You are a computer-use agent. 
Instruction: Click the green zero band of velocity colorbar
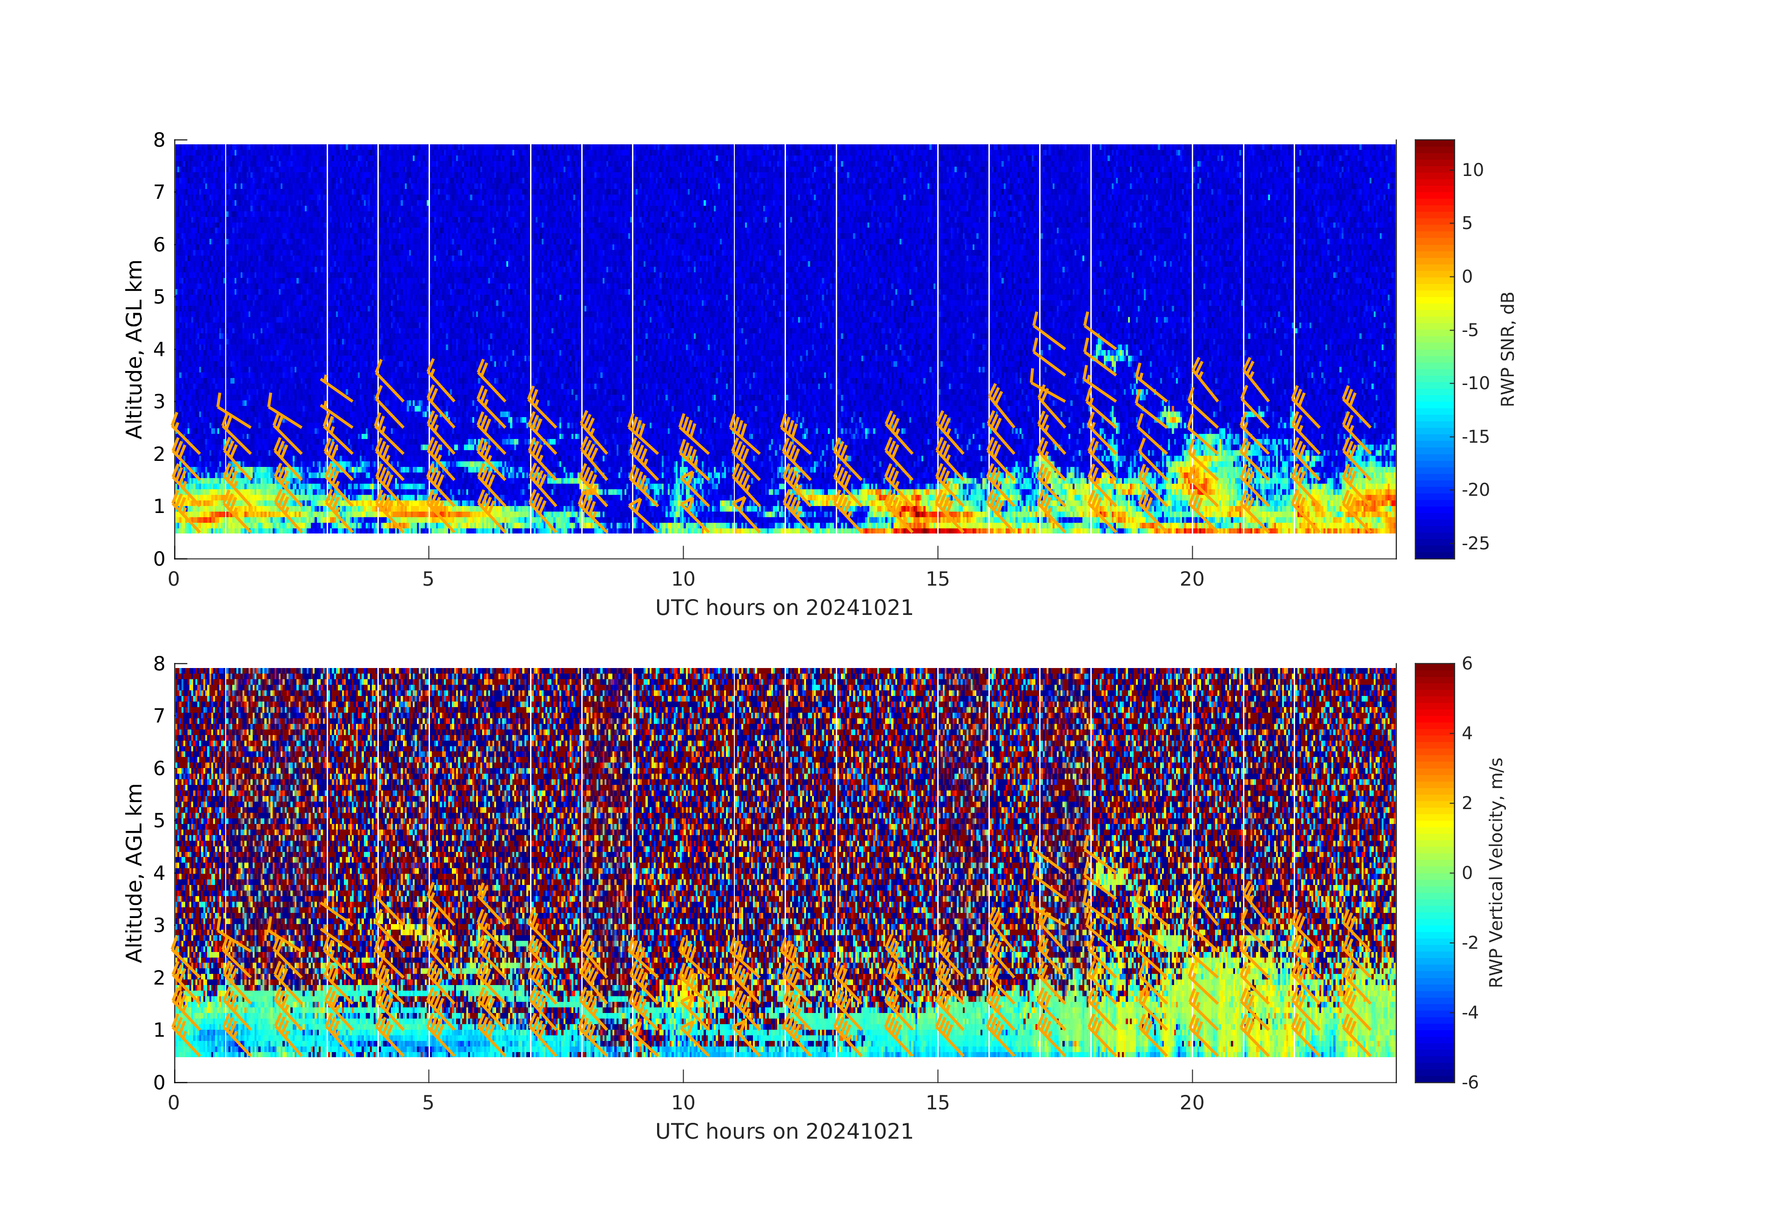point(1434,873)
